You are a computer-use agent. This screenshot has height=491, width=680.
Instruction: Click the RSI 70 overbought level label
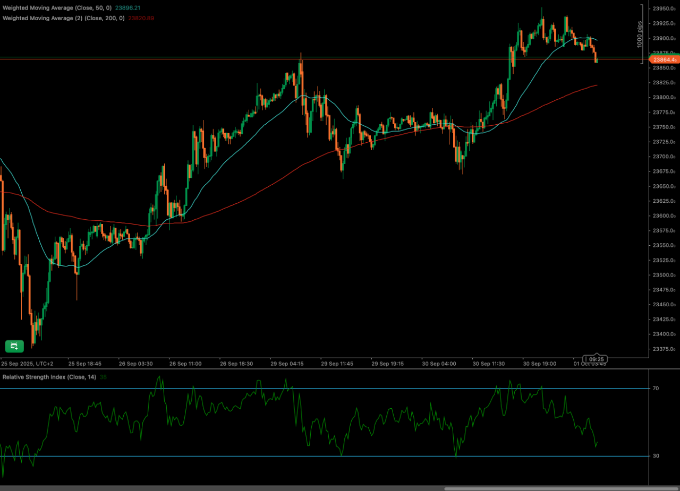656,389
